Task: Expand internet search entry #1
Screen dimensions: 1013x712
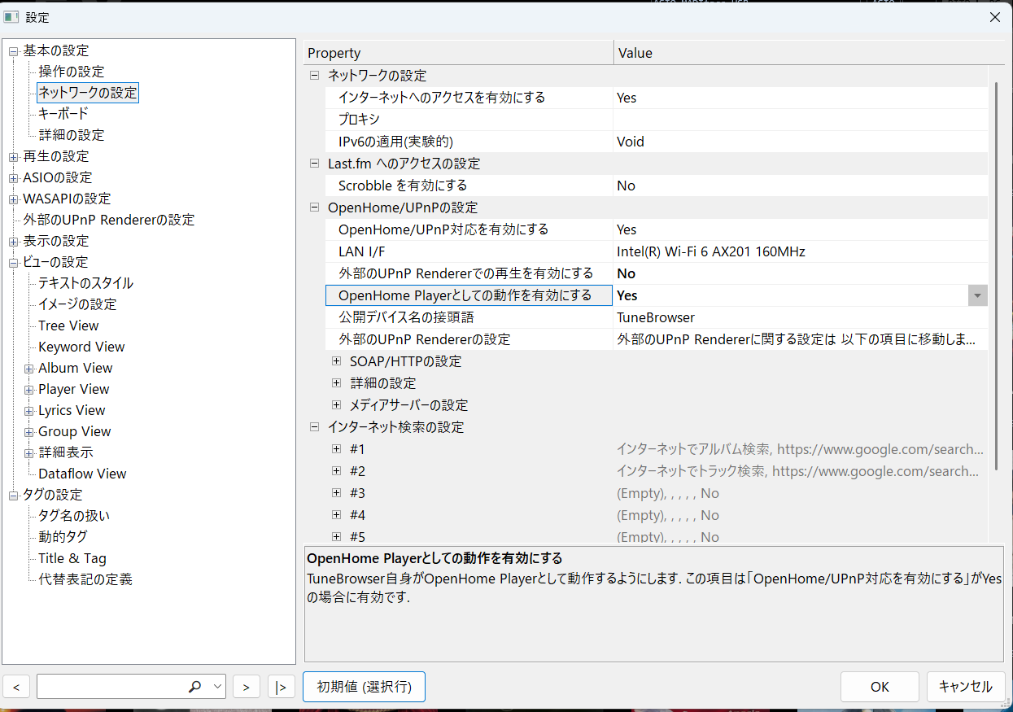Action: coord(337,449)
